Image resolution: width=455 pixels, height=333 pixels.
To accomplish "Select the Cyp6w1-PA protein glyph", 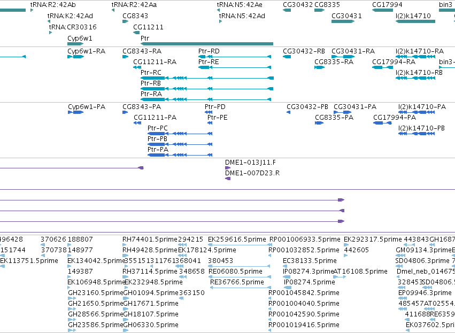I will [76, 112].
